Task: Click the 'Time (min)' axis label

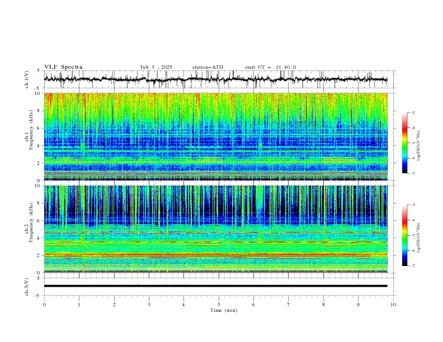Action: click(224, 310)
